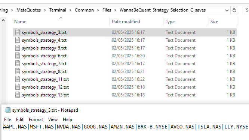Click file icon of symbols_strategy_11.txt

[x=18, y=79]
